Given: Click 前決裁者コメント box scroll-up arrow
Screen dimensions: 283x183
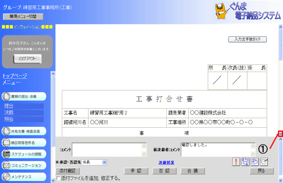Looking at the screenshot, I should (x=253, y=146).
